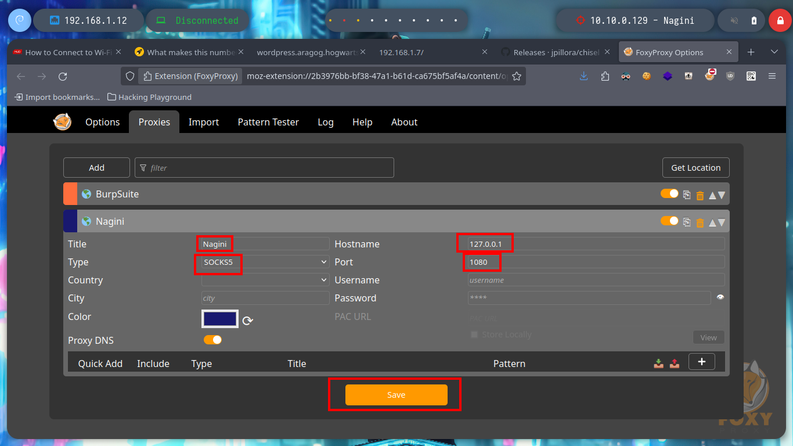Move the Nagini proxy down
This screenshot has width=793, height=446.
click(x=722, y=222)
